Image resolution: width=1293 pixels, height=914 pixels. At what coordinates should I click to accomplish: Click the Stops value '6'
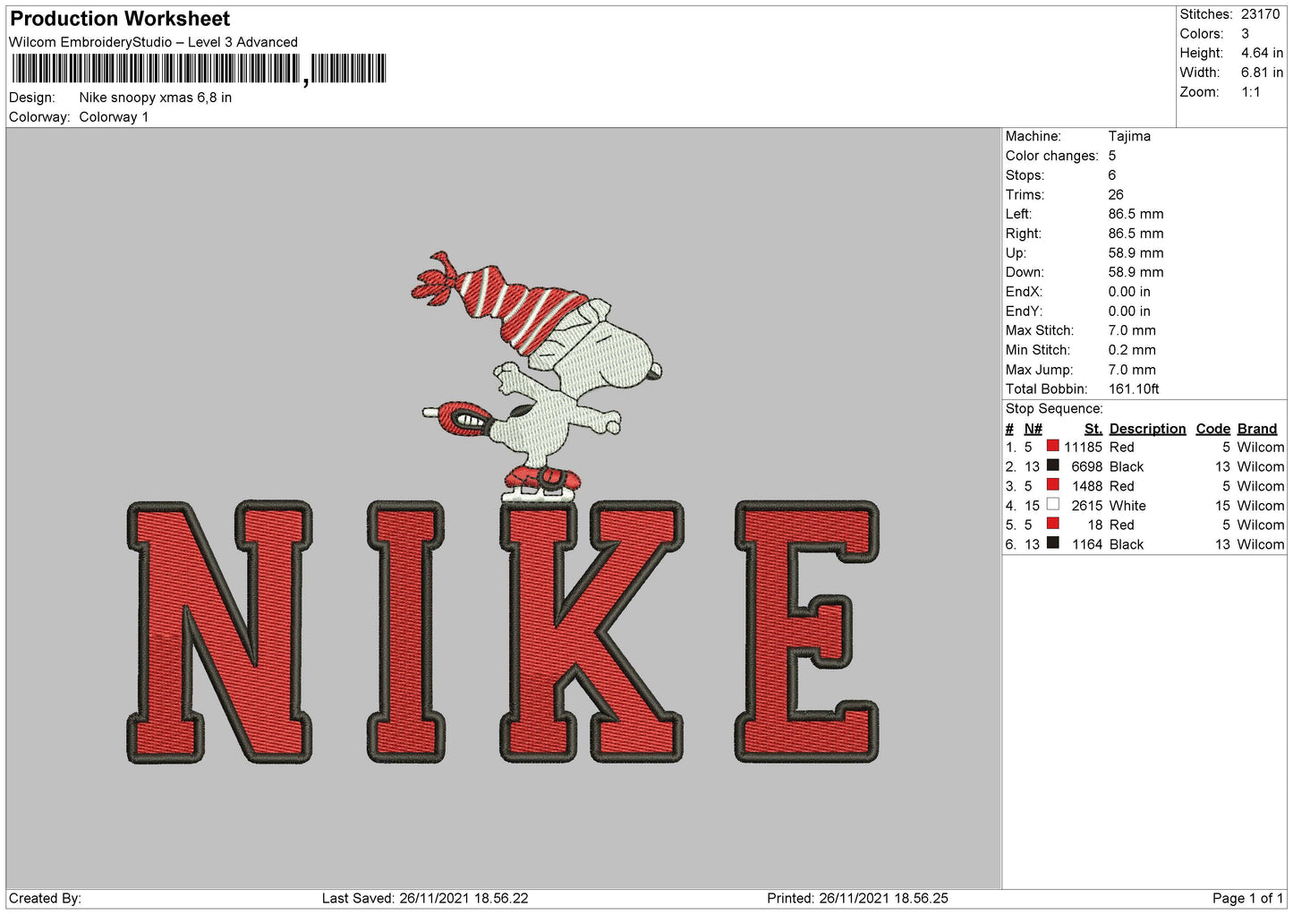1112,175
